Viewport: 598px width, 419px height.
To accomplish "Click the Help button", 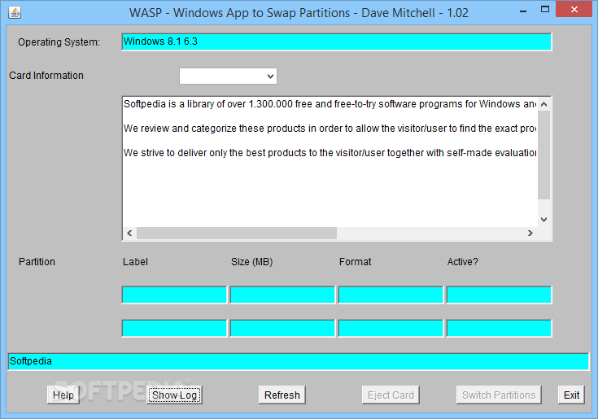I will (63, 395).
